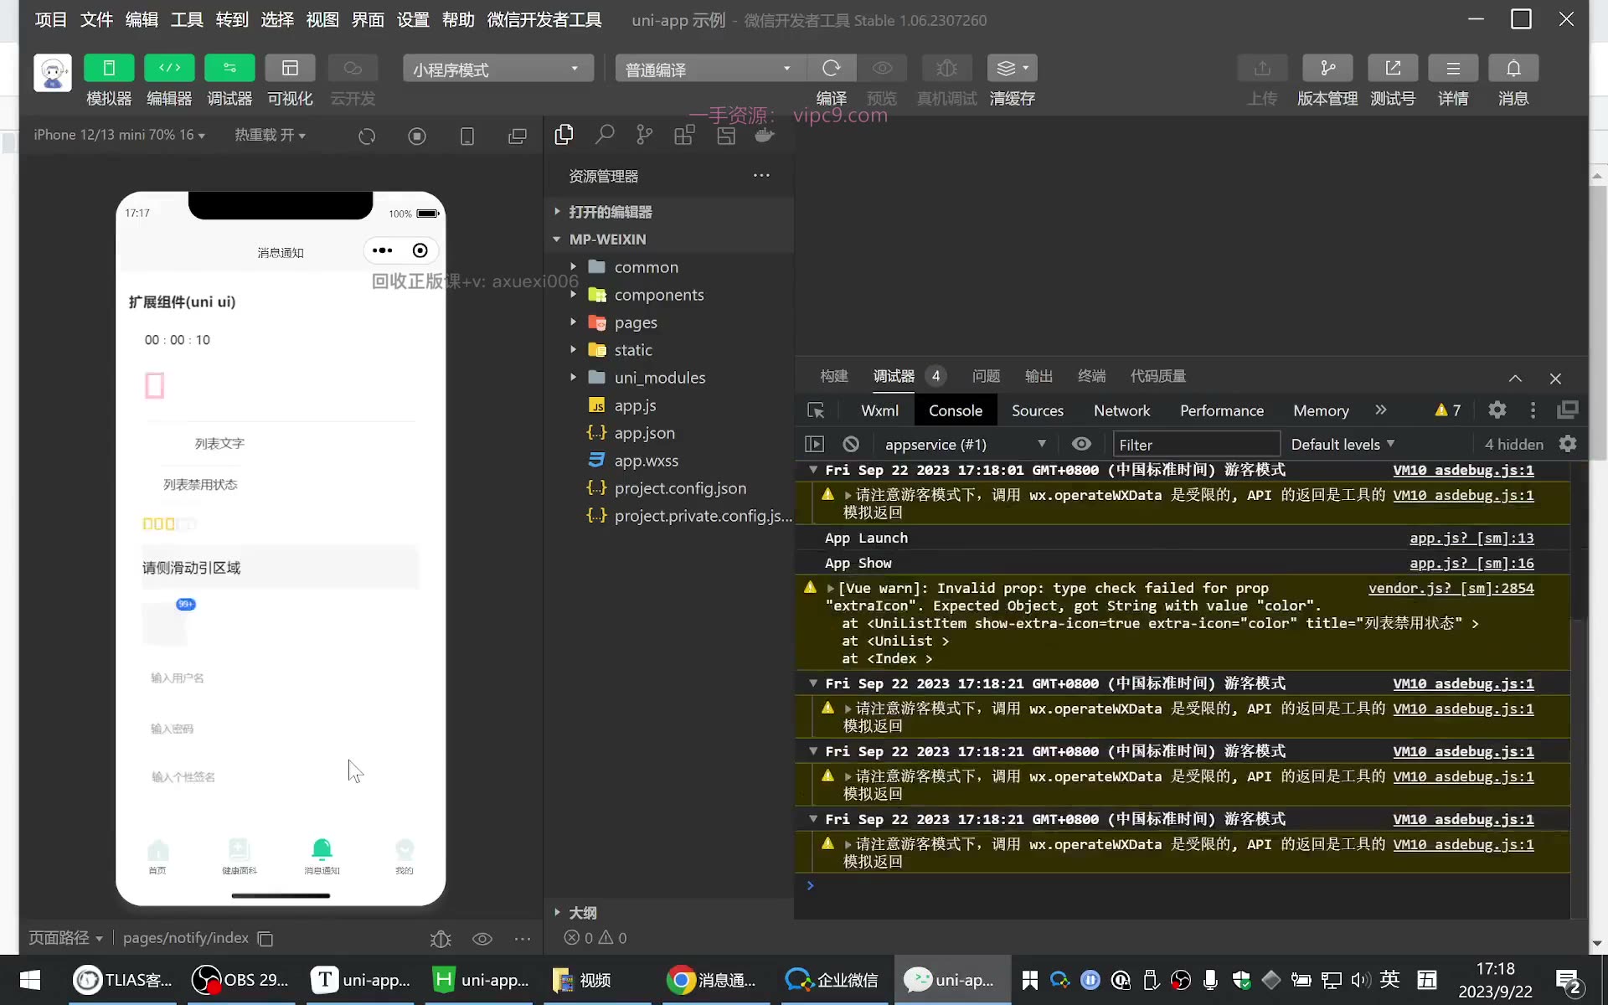Open the compile mode dropdown (普通编译)
Screen dimensions: 1608x1005
[710, 69]
